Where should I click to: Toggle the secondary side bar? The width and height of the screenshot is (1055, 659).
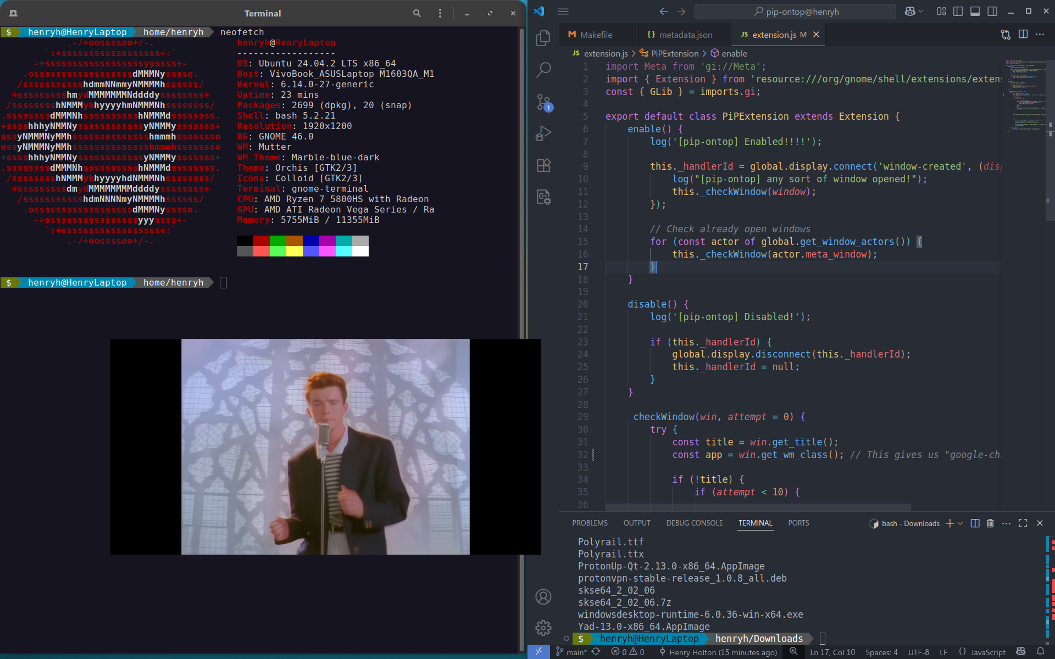[x=992, y=12]
